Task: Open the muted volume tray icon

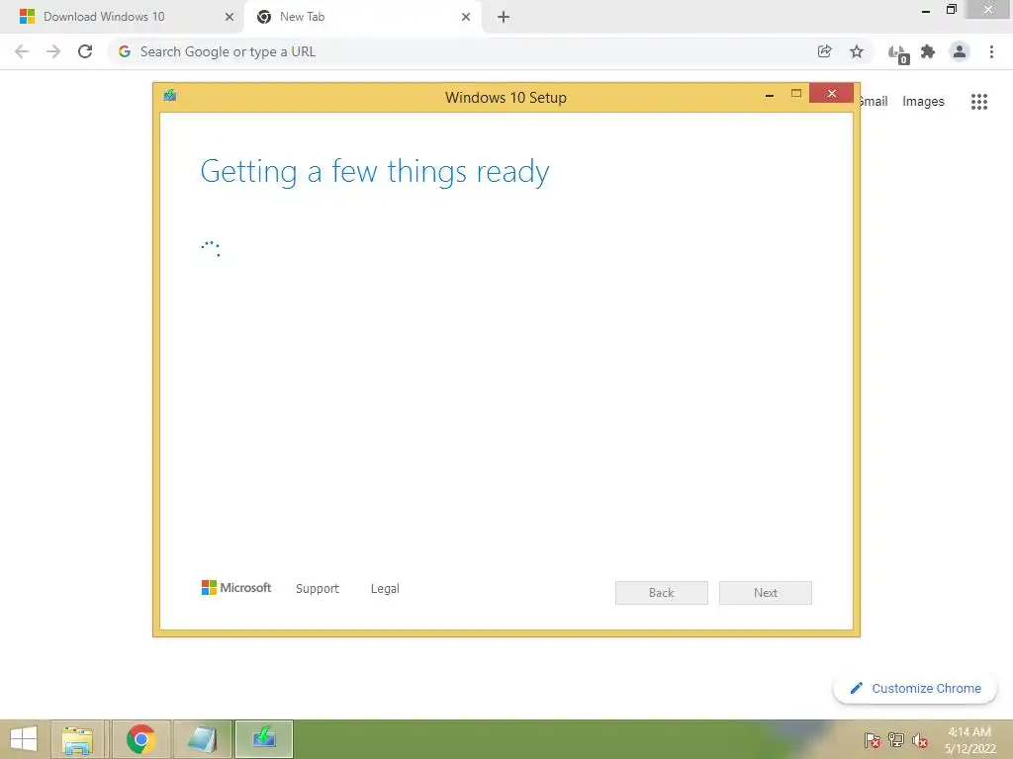Action: (x=920, y=740)
